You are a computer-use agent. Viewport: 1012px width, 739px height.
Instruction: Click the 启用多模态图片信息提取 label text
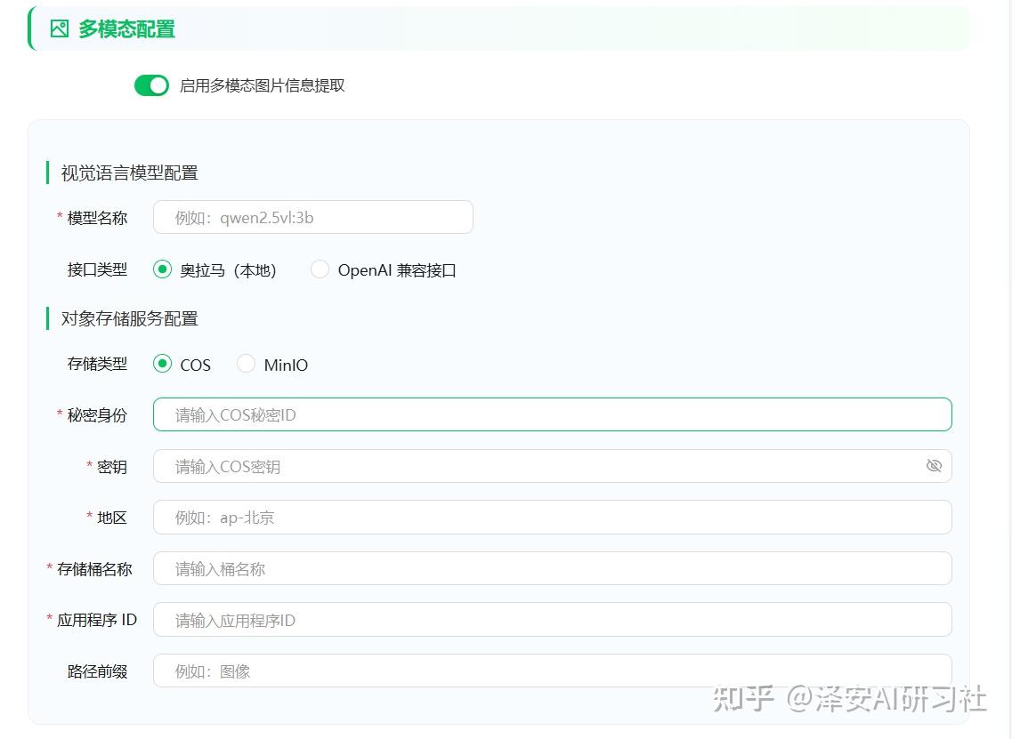point(262,85)
